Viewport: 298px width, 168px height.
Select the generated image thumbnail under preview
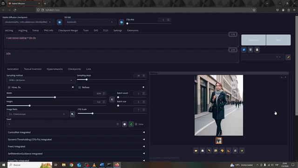[x=219, y=141]
